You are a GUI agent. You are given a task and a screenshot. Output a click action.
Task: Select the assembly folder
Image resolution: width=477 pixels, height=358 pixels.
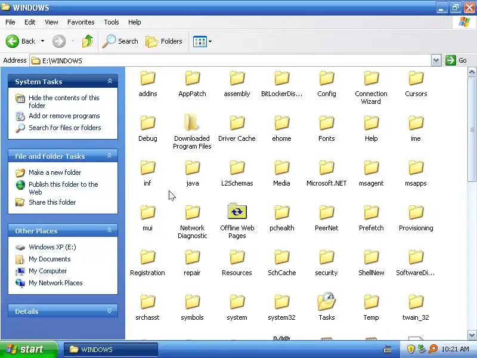237,84
